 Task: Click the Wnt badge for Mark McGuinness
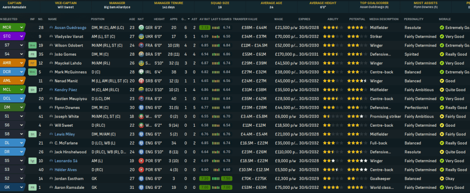[32, 72]
